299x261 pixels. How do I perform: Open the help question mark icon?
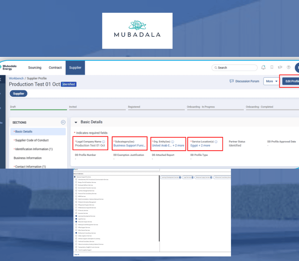289,67
